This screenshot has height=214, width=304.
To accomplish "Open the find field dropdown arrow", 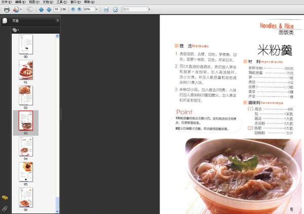I will (149, 9).
